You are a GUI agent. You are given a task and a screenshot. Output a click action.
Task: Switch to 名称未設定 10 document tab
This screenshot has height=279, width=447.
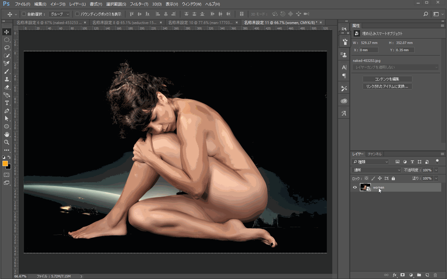click(x=200, y=22)
